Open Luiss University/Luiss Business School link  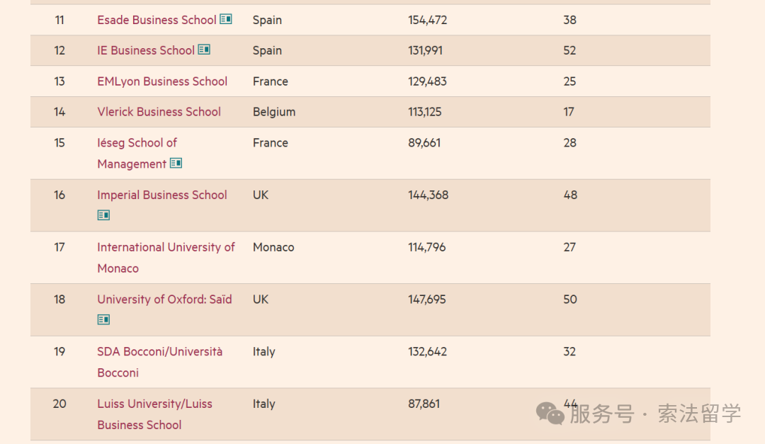click(154, 414)
